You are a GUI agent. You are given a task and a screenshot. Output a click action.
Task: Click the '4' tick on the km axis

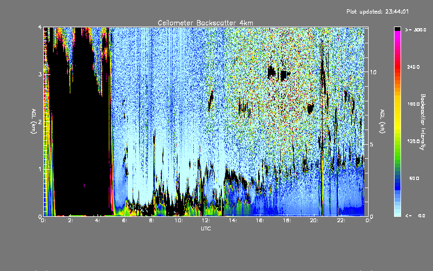point(40,27)
